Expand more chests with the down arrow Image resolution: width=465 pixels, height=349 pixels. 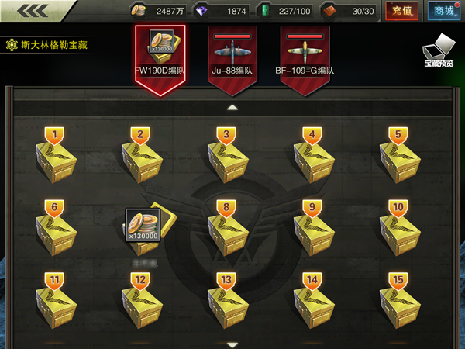pyautogui.click(x=232, y=345)
